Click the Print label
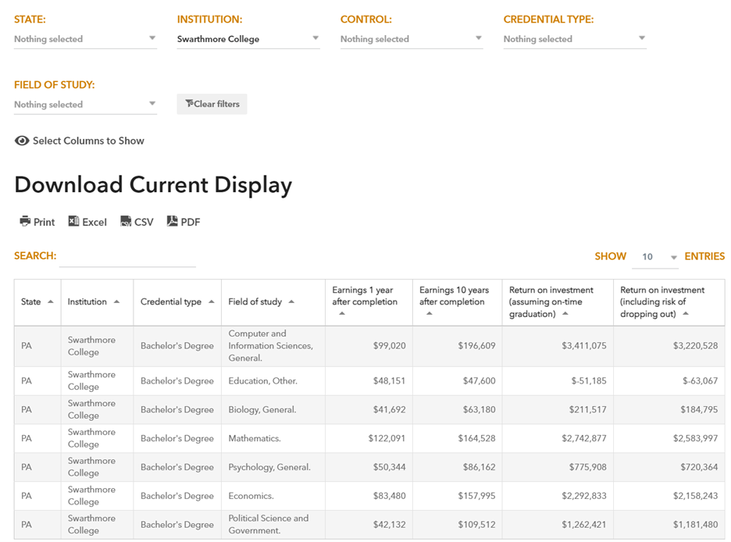The image size is (731, 542). [44, 222]
